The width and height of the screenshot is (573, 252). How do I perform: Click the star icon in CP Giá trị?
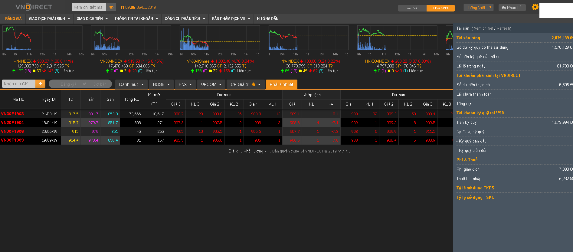pos(254,84)
